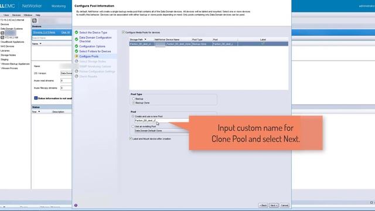This screenshot has height=211, width=375.
Task: Click the current-step icon beside Configure Pools
Action: [77, 56]
